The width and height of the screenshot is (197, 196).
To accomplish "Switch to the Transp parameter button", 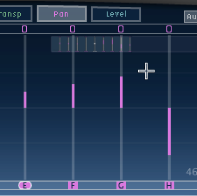I will (x=16, y=14).
